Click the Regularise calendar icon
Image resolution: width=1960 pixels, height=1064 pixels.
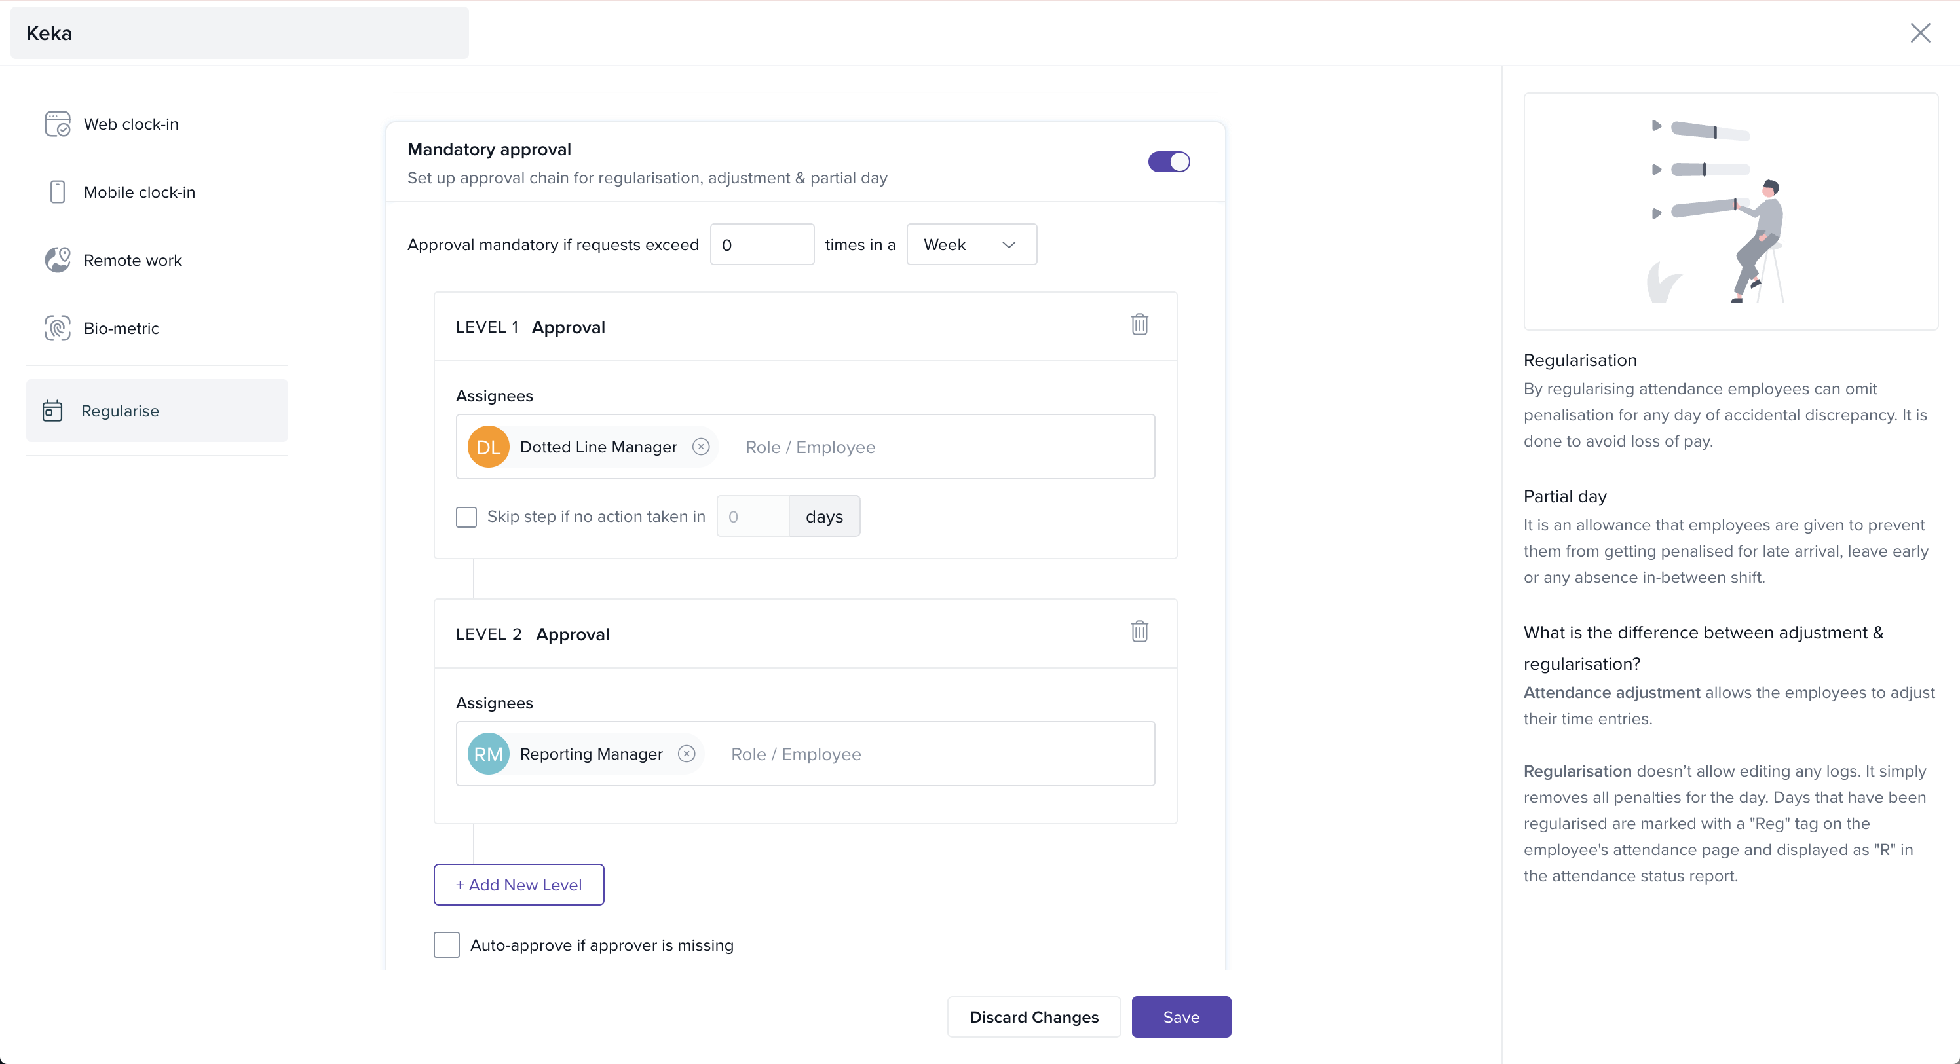(x=52, y=411)
